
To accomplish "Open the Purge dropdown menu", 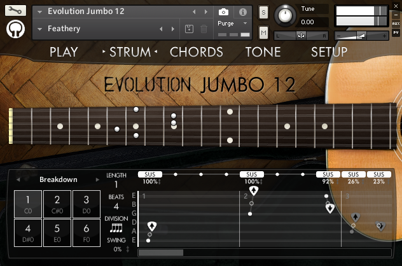I will (245, 24).
